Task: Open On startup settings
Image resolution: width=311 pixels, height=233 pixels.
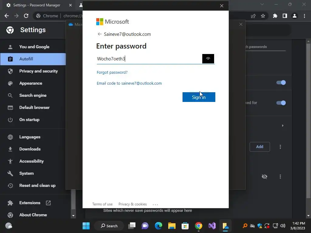Action: pos(33,120)
